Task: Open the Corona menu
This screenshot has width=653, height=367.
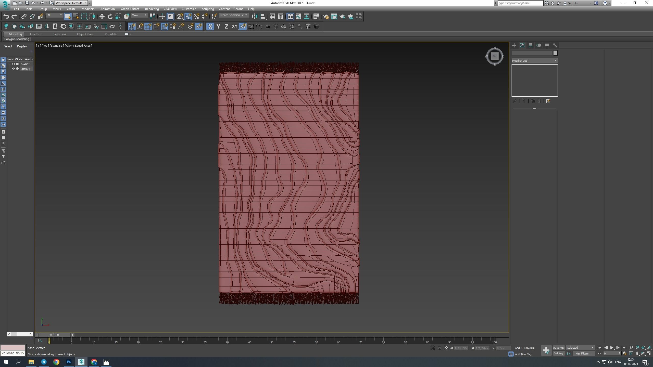Action: pos(238,9)
